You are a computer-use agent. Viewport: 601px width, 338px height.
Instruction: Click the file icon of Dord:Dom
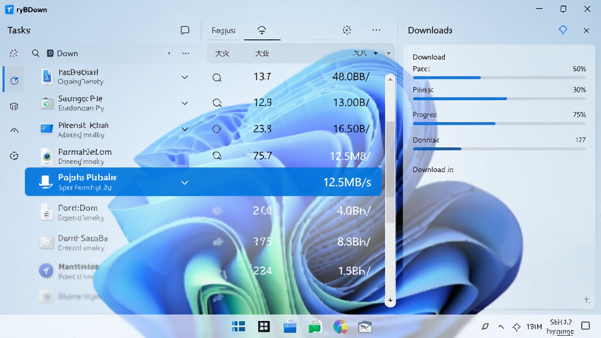pos(46,212)
